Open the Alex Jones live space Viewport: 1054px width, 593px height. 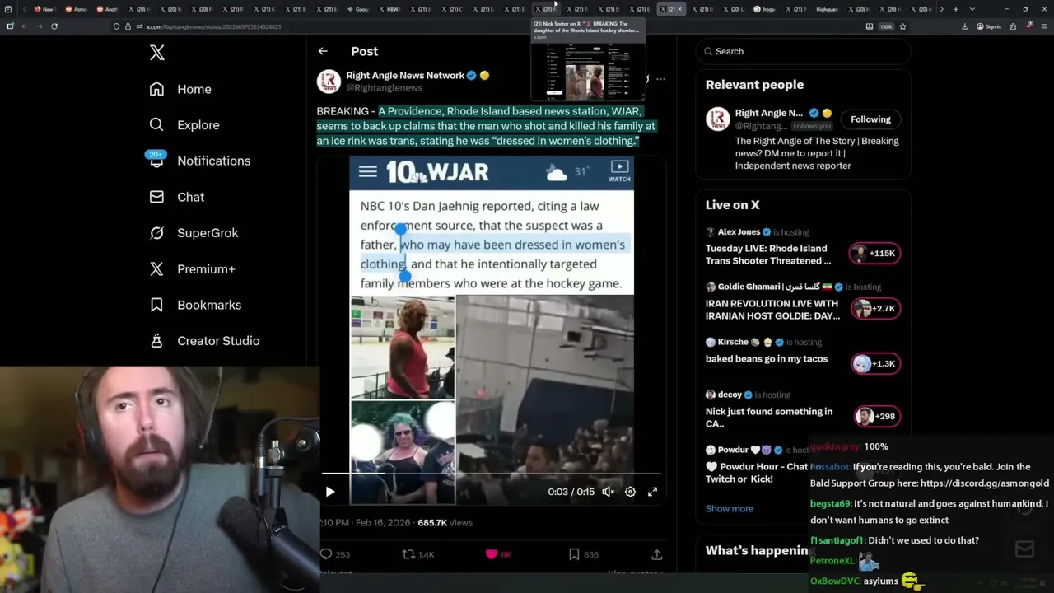coord(803,248)
